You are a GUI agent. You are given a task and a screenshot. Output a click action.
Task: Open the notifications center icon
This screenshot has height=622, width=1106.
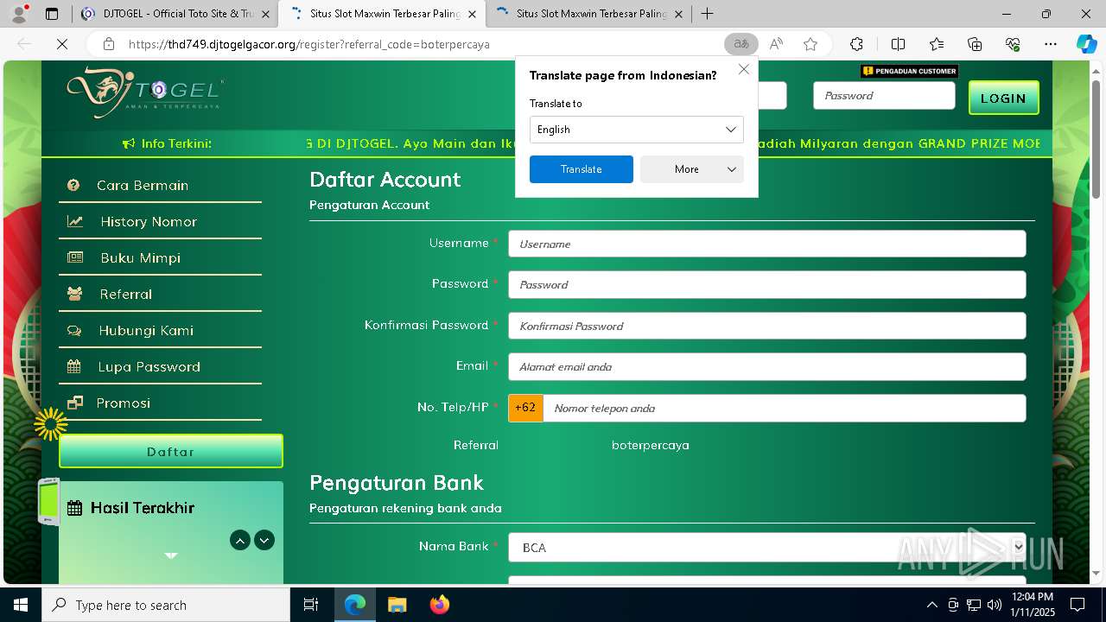[1077, 605]
